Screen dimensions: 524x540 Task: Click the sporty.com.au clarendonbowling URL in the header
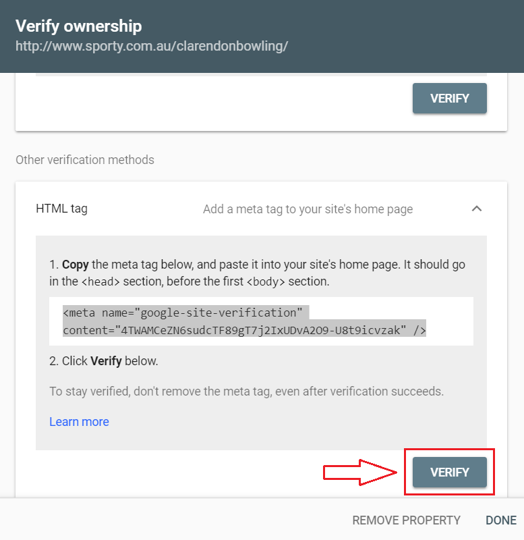tap(152, 46)
